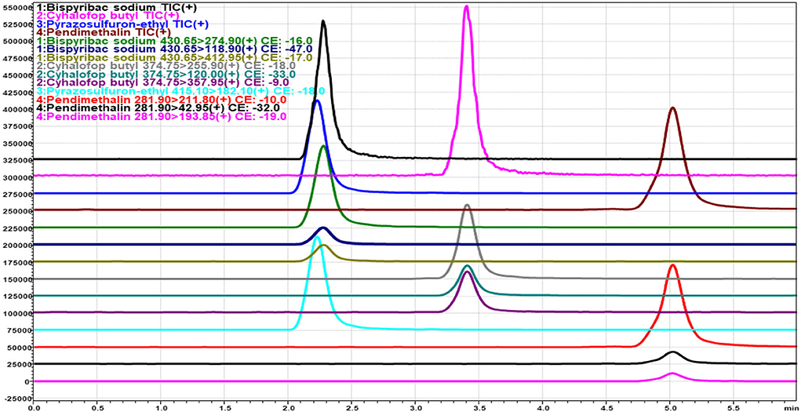
Task: Click the dark red Pendimethalin TIC peak apex
Action: [x=673, y=108]
